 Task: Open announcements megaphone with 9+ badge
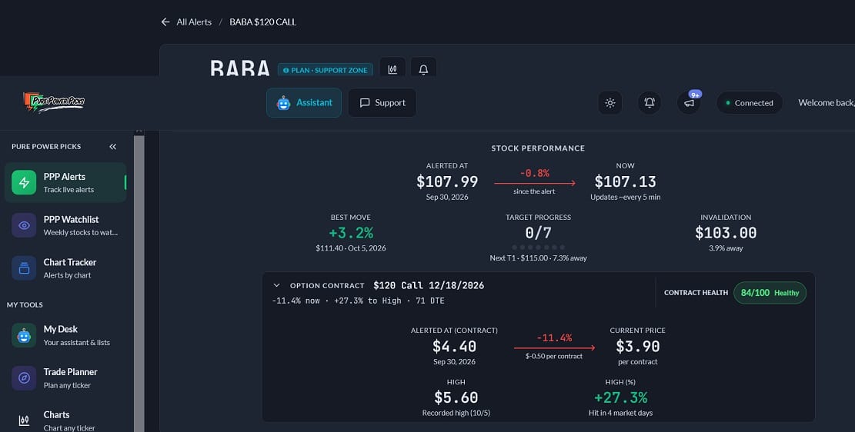pyautogui.click(x=689, y=102)
